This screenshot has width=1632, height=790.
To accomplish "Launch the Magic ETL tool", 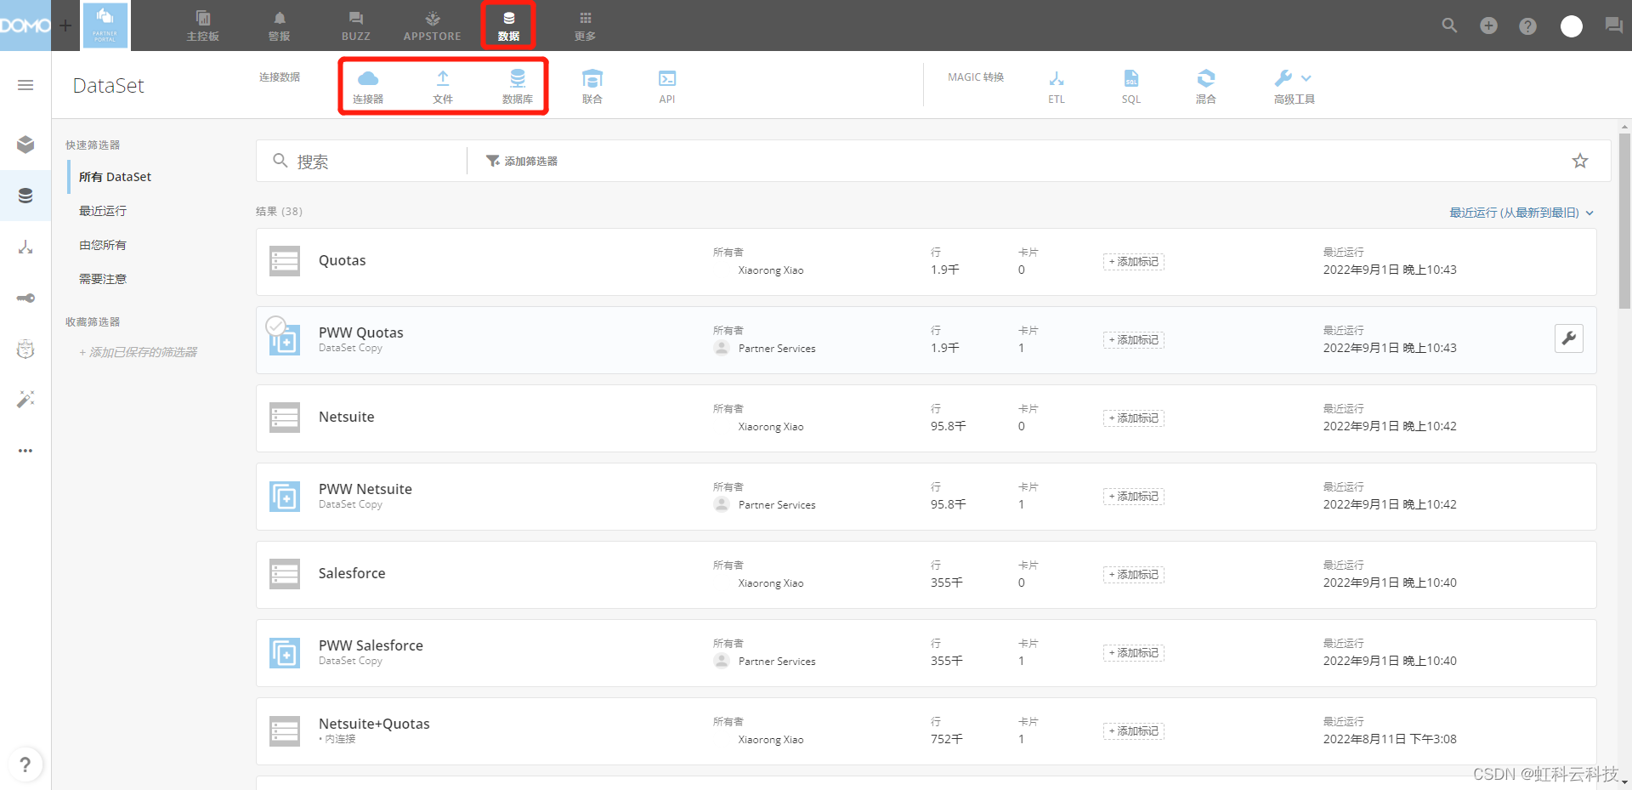I will [x=1057, y=86].
